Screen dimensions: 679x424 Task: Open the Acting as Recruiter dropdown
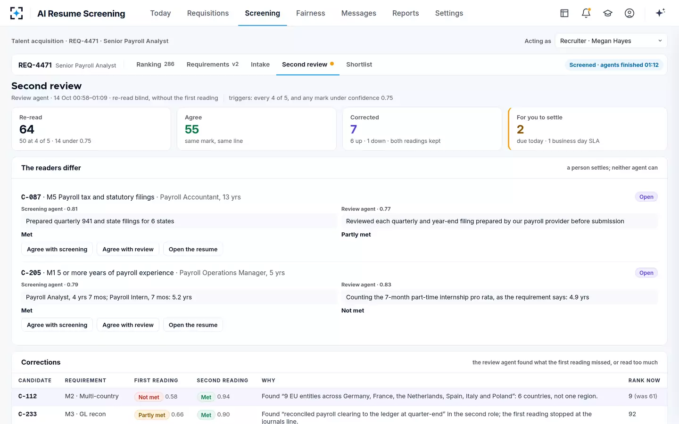point(611,41)
